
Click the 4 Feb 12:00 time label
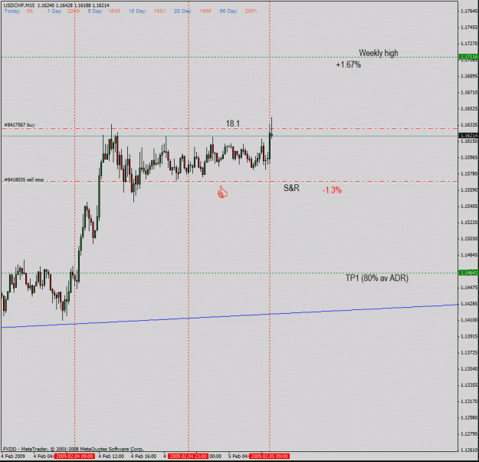coord(111,456)
